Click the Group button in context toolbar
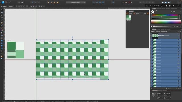 pyautogui.click(x=11, y=6)
